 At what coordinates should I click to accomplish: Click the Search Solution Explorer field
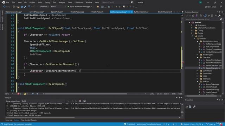click(x=202, y=19)
